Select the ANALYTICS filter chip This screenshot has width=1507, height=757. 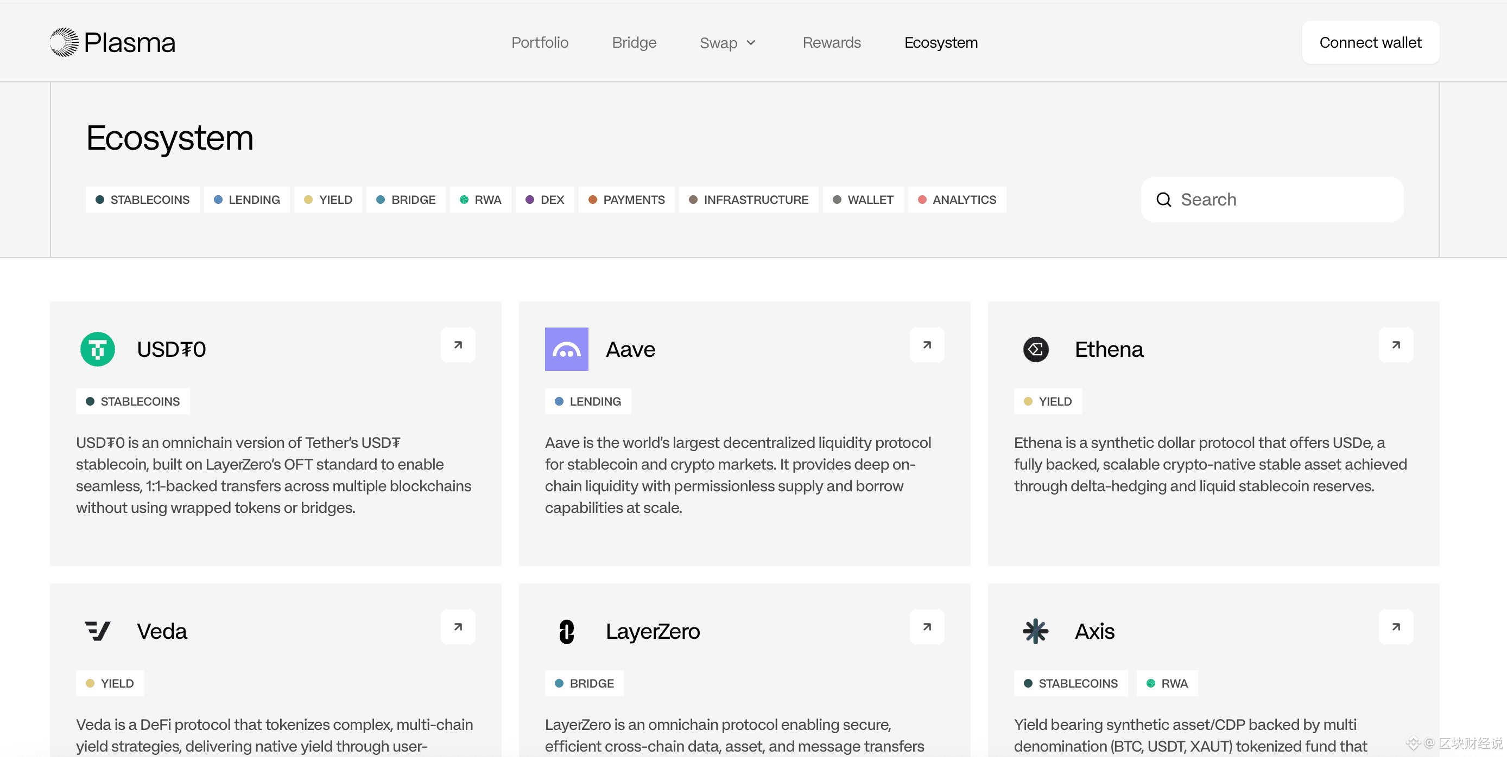coord(957,200)
